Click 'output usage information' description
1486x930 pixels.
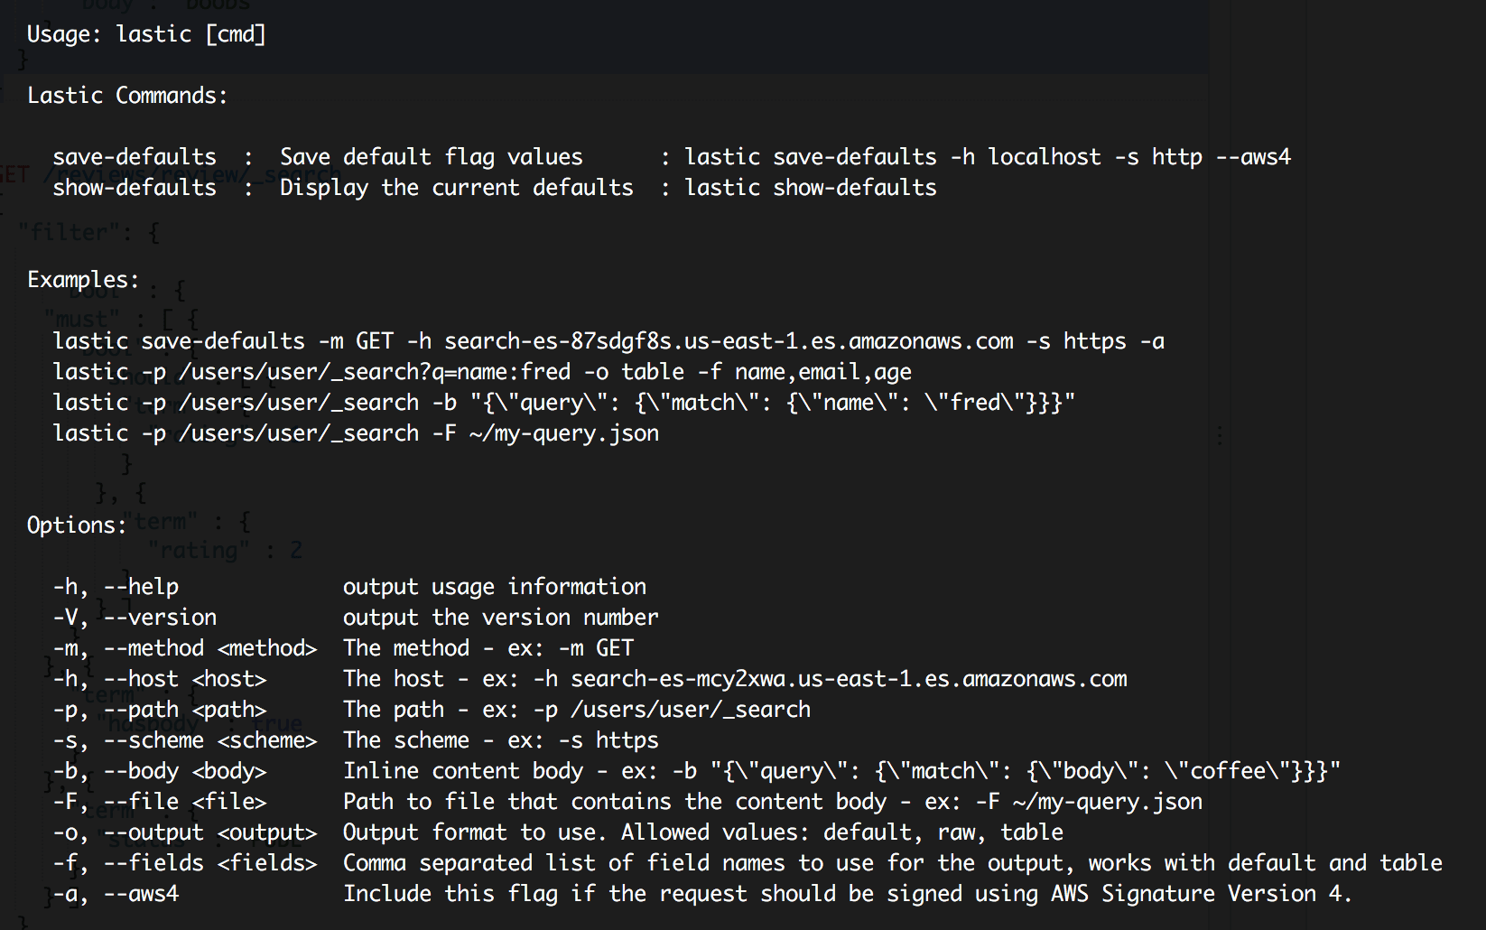click(495, 587)
